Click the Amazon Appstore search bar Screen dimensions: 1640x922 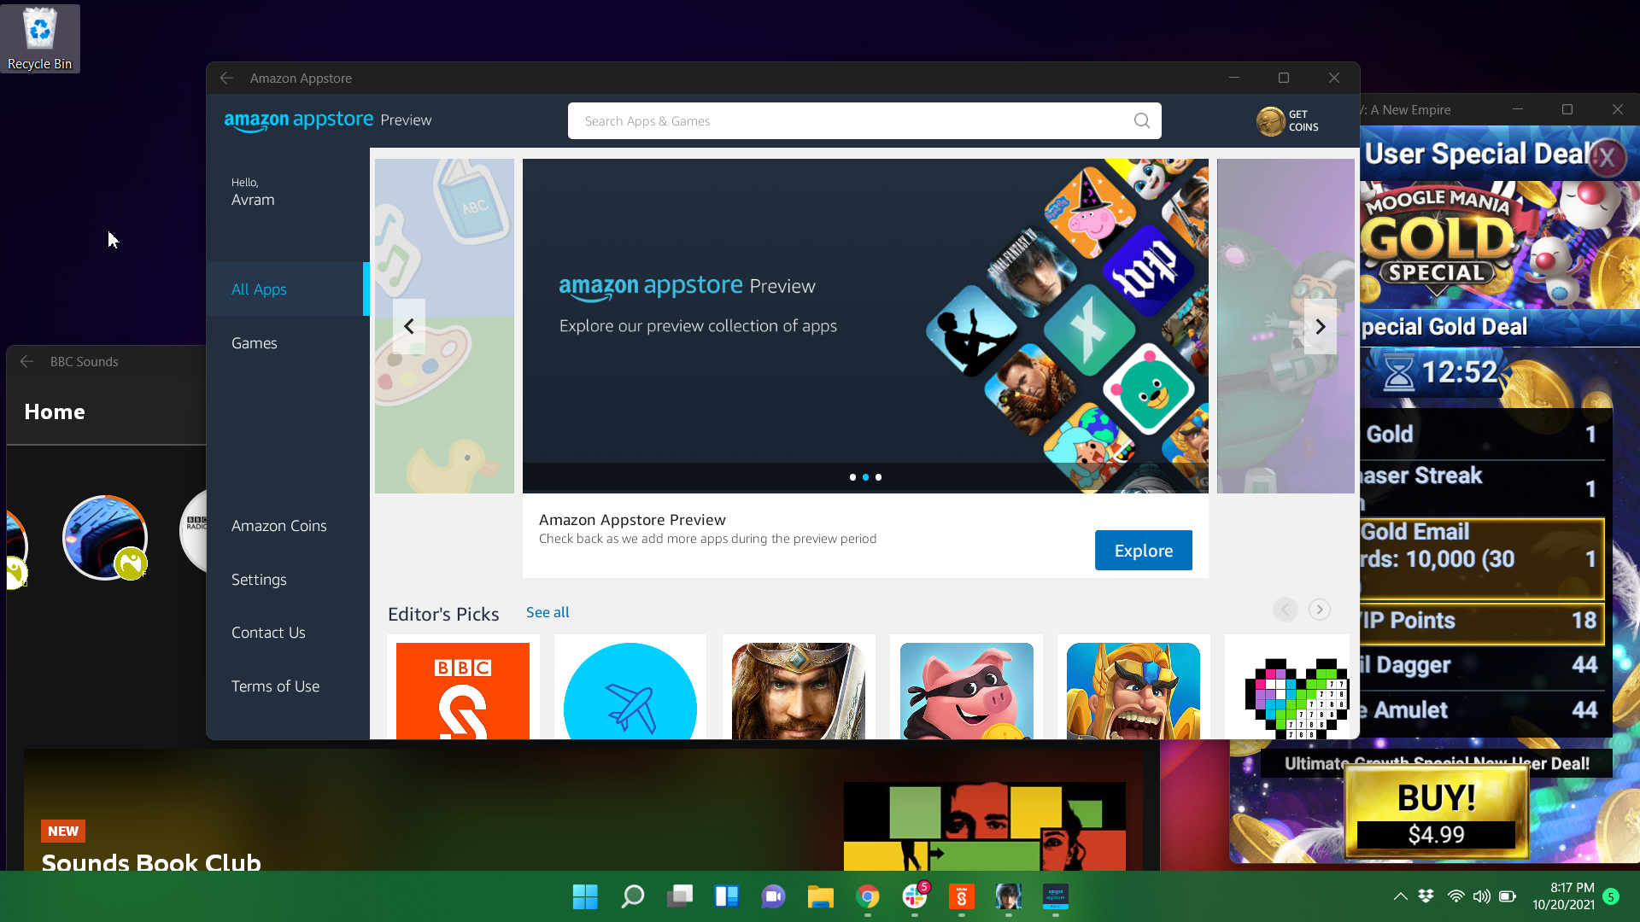864,120
